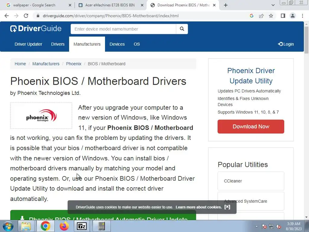Open Windows Explorer from taskbar

(26, 226)
